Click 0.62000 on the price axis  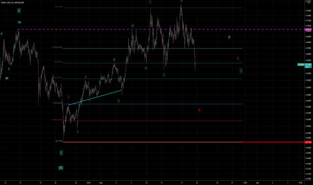click(x=308, y=48)
